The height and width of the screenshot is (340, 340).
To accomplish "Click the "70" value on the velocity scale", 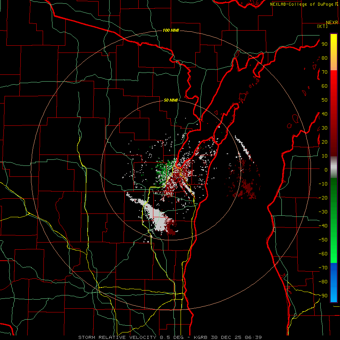I will point(325,72).
